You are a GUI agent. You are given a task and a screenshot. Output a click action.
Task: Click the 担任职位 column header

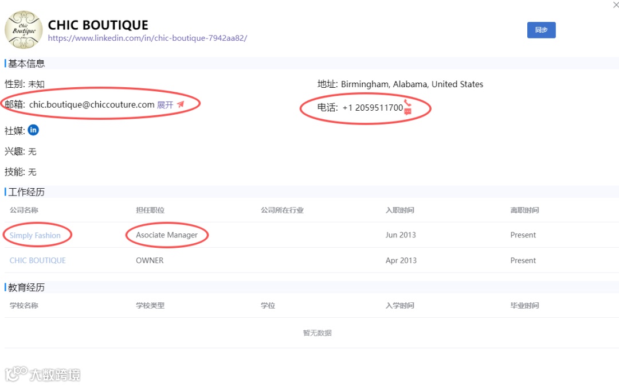pyautogui.click(x=150, y=210)
